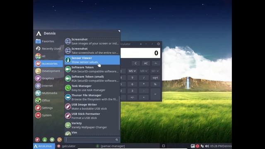Click the workspace switcher square
This screenshot has width=265, height=149.
point(164,146)
